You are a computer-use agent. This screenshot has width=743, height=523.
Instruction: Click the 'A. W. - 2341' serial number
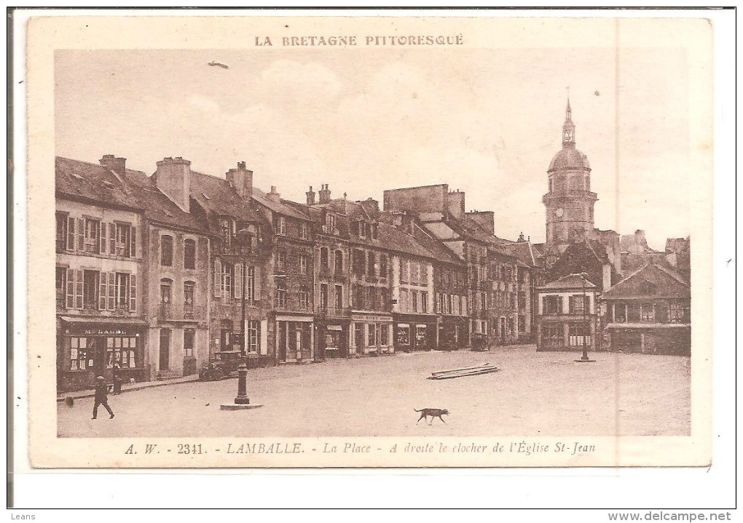coord(165,449)
